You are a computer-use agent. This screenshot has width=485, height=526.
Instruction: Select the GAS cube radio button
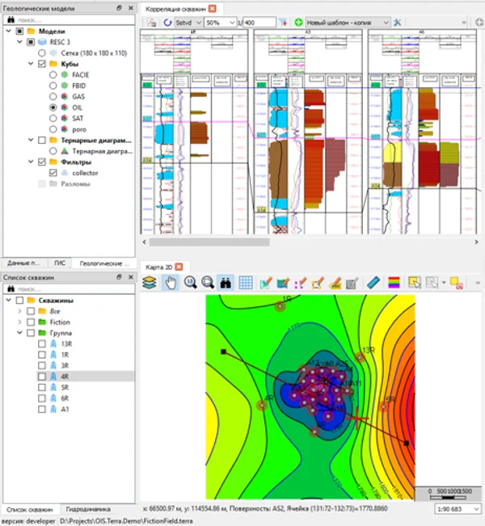pyautogui.click(x=53, y=95)
